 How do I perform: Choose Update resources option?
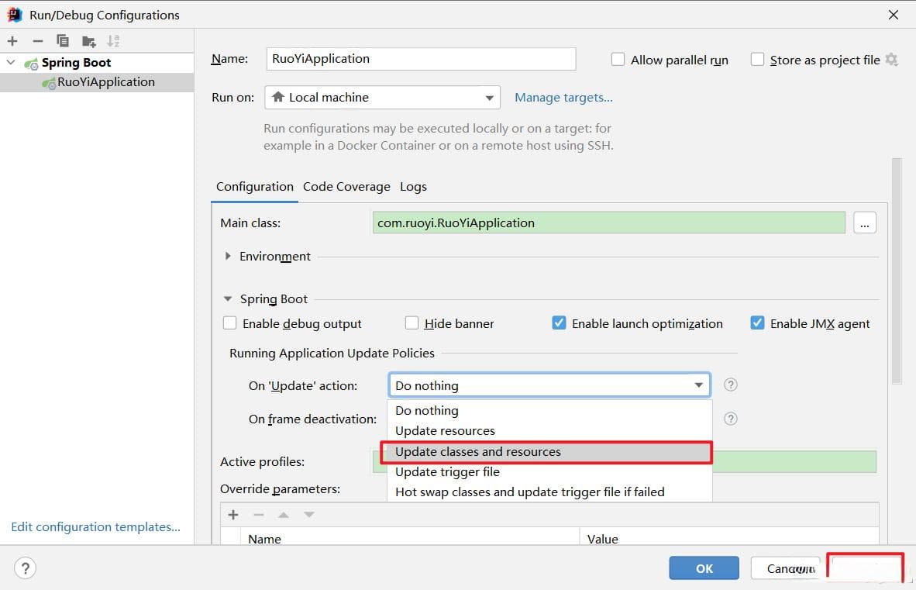click(549, 430)
